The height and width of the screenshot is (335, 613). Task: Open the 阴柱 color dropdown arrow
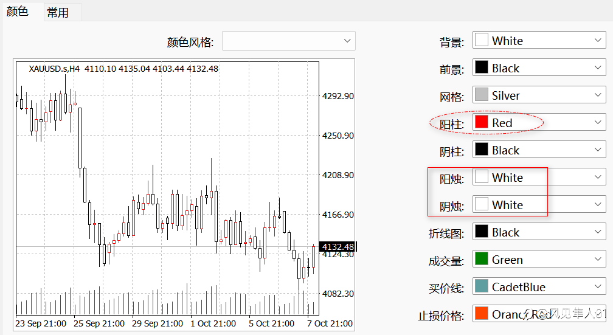click(597, 150)
